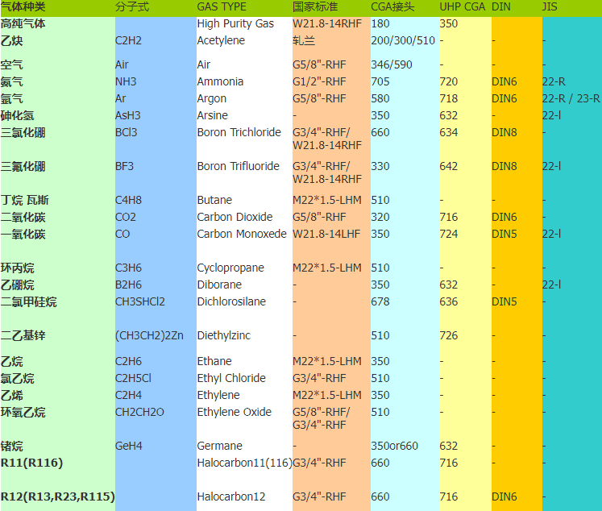Select the 'C2H2' formula cell
Viewport: 602px width, 511px height.
coord(128,40)
